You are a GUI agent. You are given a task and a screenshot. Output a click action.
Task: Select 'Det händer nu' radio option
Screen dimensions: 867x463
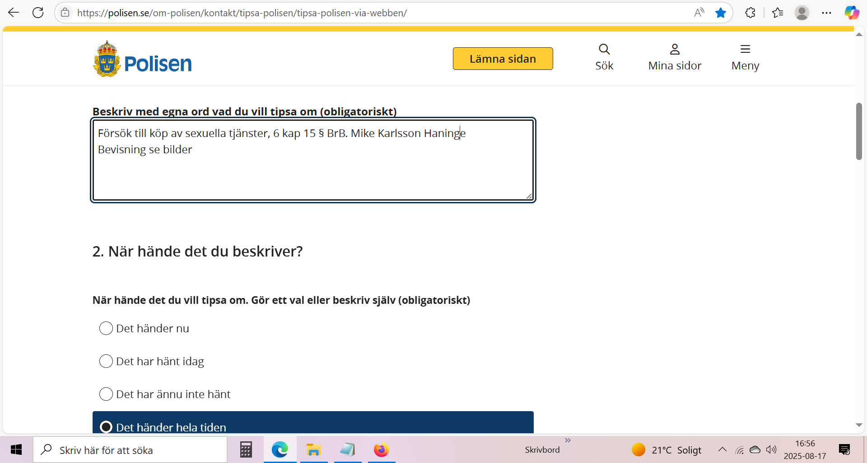(x=106, y=328)
